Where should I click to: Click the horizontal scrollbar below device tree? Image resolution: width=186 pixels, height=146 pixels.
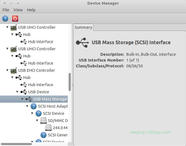click(17, 144)
